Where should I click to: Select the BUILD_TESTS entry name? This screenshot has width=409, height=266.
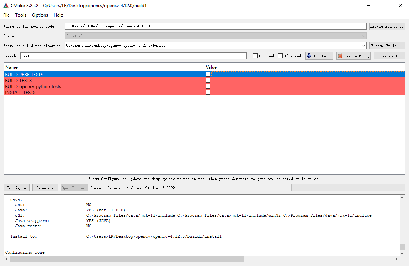(18, 81)
